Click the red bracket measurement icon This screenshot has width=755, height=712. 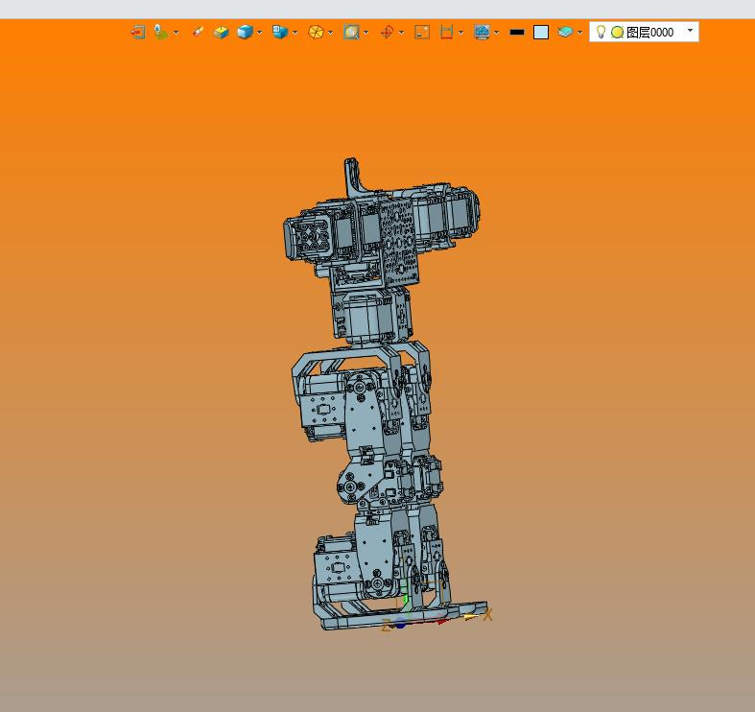point(446,33)
